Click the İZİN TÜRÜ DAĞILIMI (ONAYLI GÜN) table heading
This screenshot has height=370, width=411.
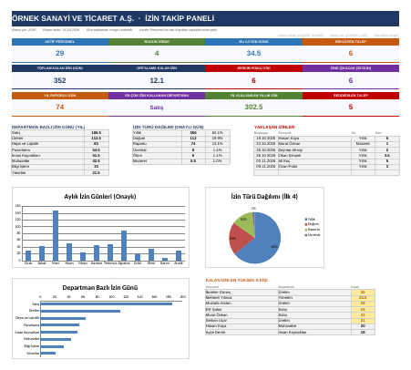tap(168, 127)
